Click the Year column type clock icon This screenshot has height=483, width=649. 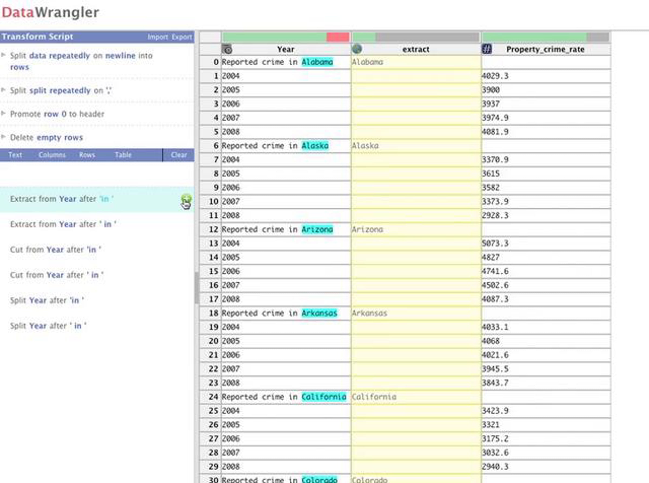227,49
